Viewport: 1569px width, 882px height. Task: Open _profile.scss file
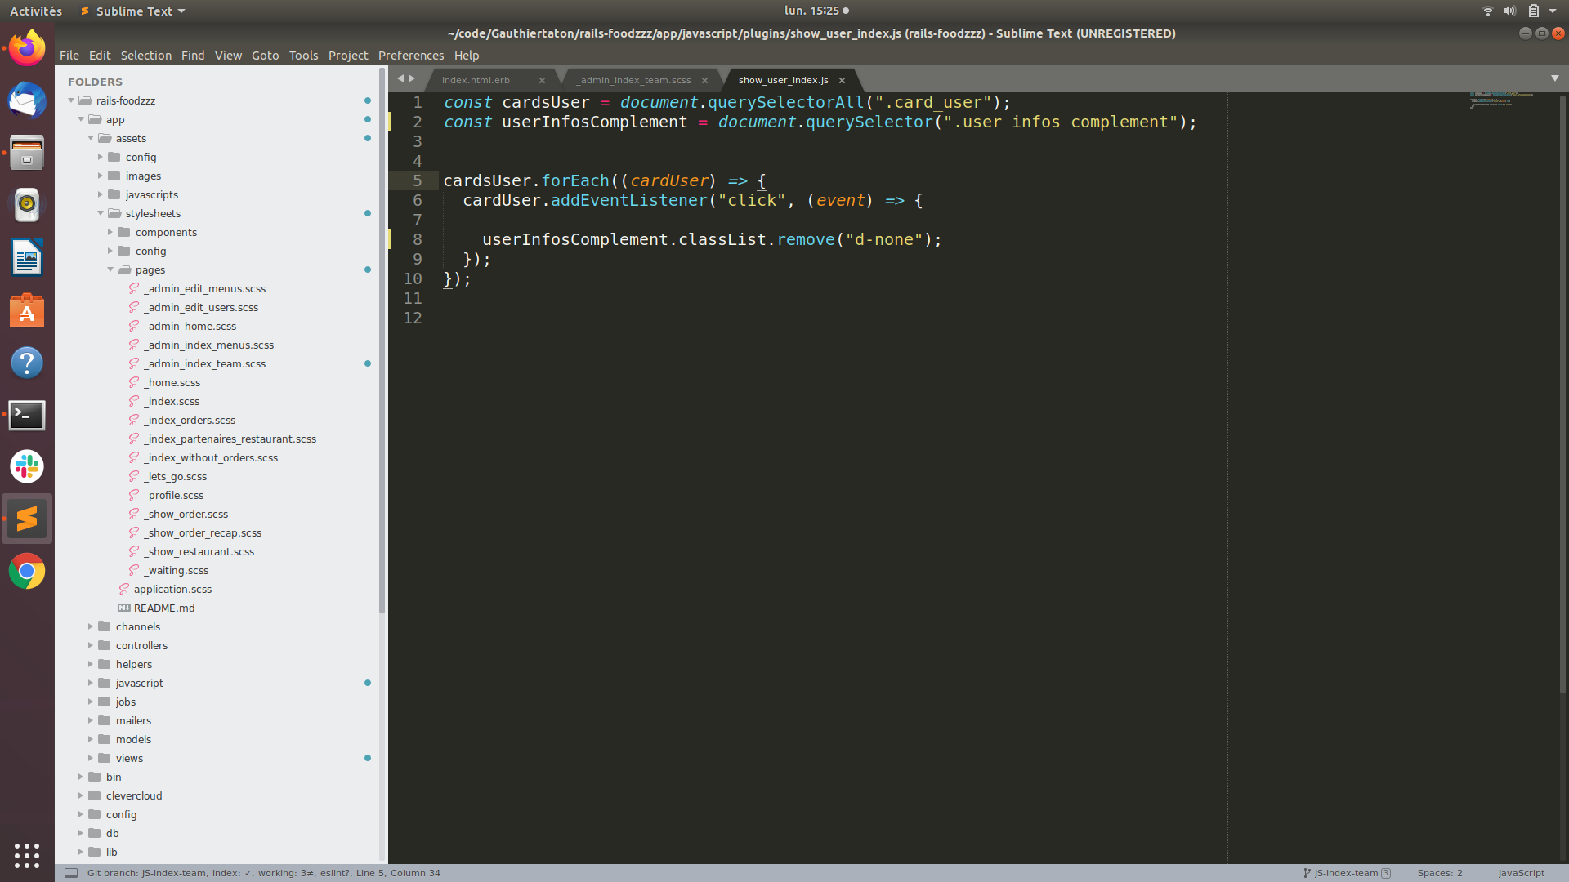point(174,495)
